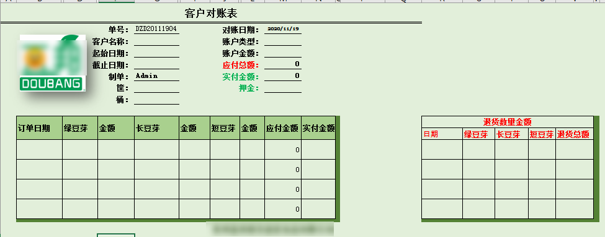Select the blank 截止日期 field
The image size is (605, 237).
point(156,65)
